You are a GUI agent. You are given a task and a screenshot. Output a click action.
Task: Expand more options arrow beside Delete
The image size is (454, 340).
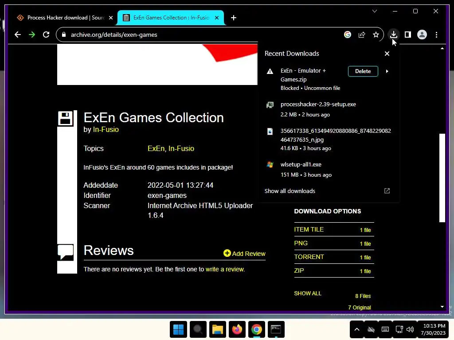pyautogui.click(x=387, y=71)
